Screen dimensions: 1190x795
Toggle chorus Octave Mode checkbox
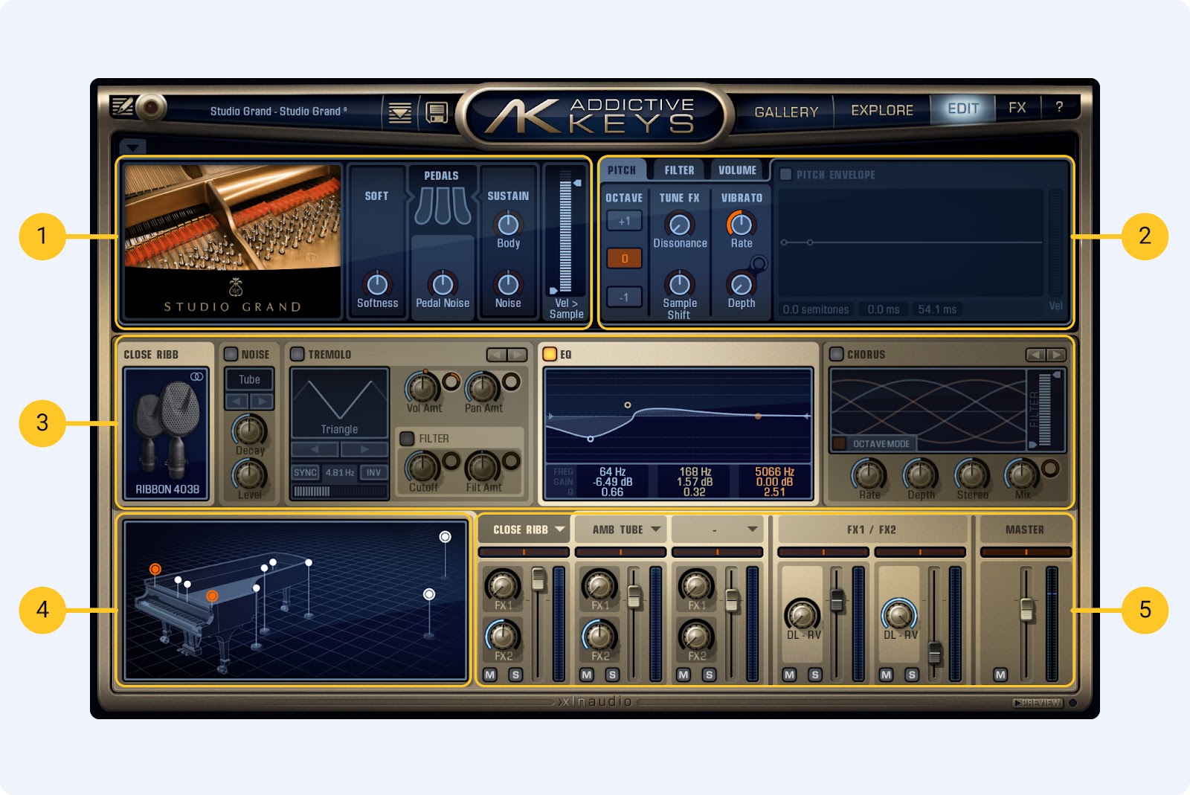839,443
